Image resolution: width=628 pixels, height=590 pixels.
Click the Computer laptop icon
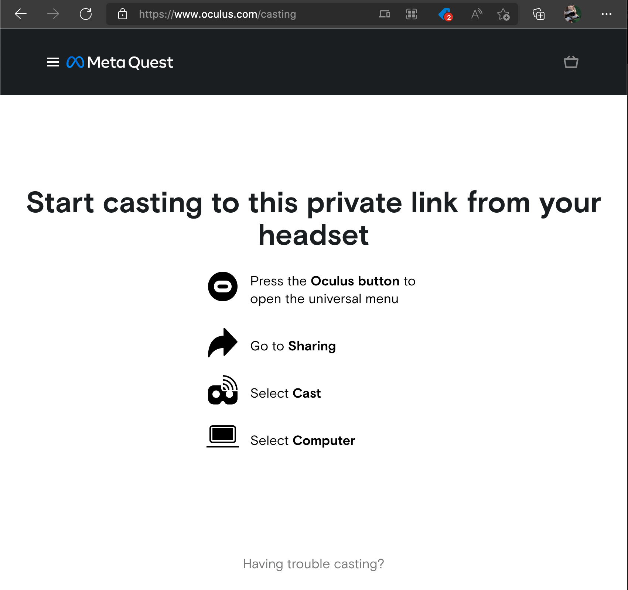tap(223, 436)
